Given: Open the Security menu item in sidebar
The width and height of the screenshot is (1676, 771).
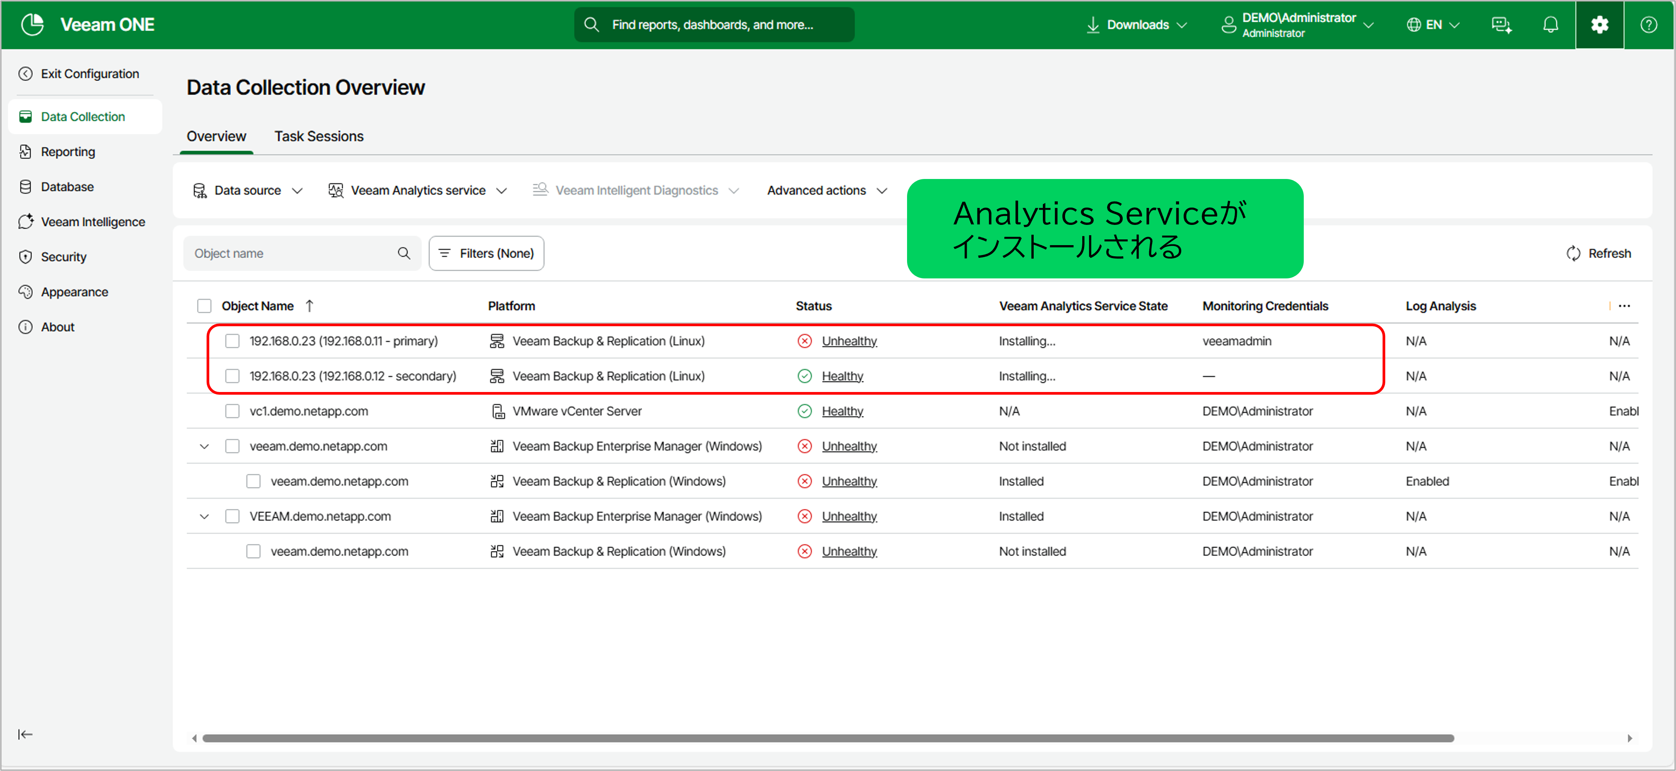Looking at the screenshot, I should point(63,257).
